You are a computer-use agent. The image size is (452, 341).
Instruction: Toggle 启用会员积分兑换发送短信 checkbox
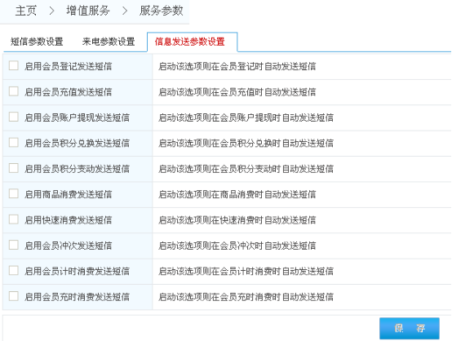(14, 143)
